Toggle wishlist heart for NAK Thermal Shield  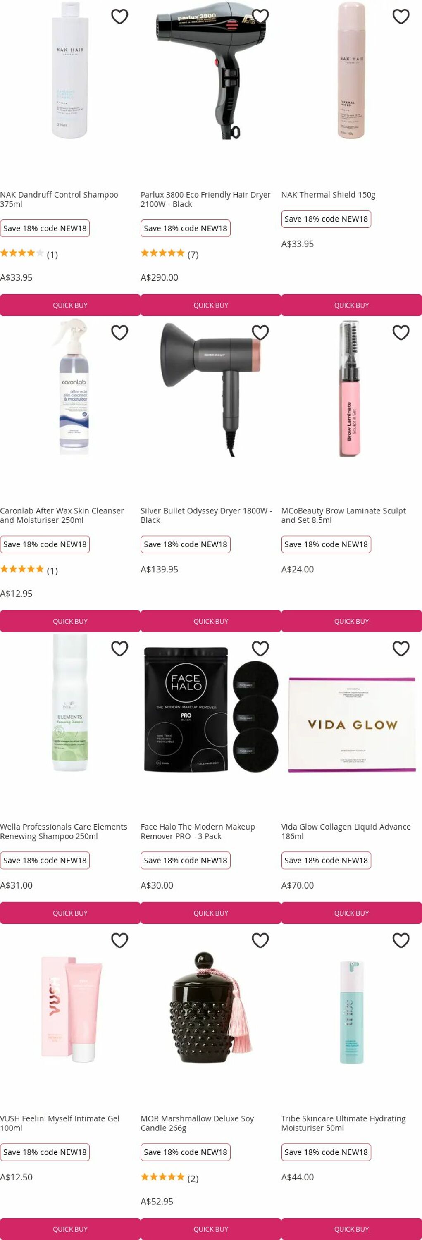(401, 17)
